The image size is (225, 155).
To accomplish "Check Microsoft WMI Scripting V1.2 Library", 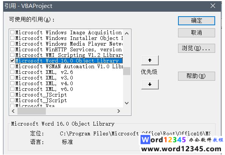I will [12, 55].
